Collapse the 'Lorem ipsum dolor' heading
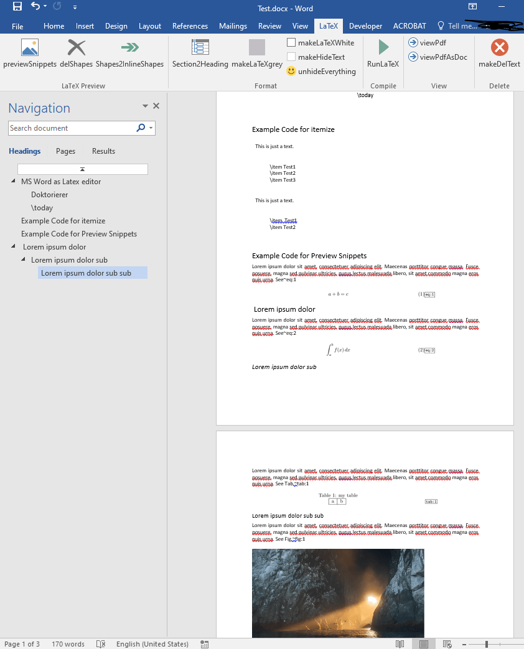 pos(13,246)
